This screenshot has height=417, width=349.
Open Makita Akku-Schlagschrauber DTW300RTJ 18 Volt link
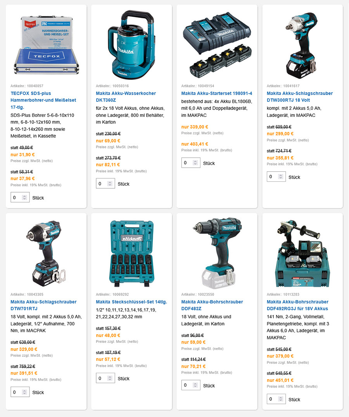[x=300, y=97]
